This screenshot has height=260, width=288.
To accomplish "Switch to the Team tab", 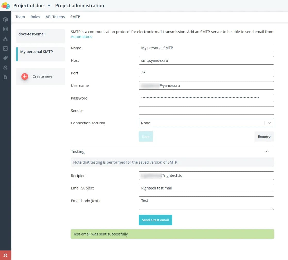I will (20, 17).
